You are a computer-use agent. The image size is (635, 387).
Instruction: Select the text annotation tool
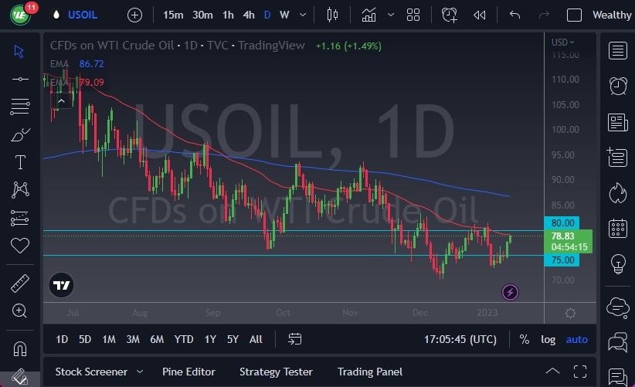coord(20,162)
